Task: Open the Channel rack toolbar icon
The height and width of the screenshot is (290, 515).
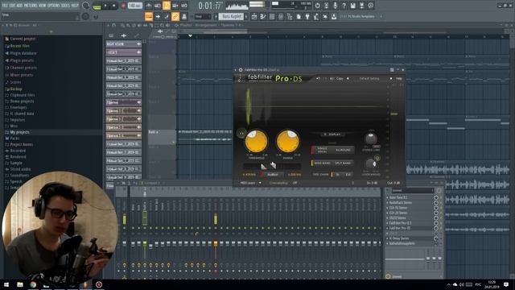Action: point(272,16)
